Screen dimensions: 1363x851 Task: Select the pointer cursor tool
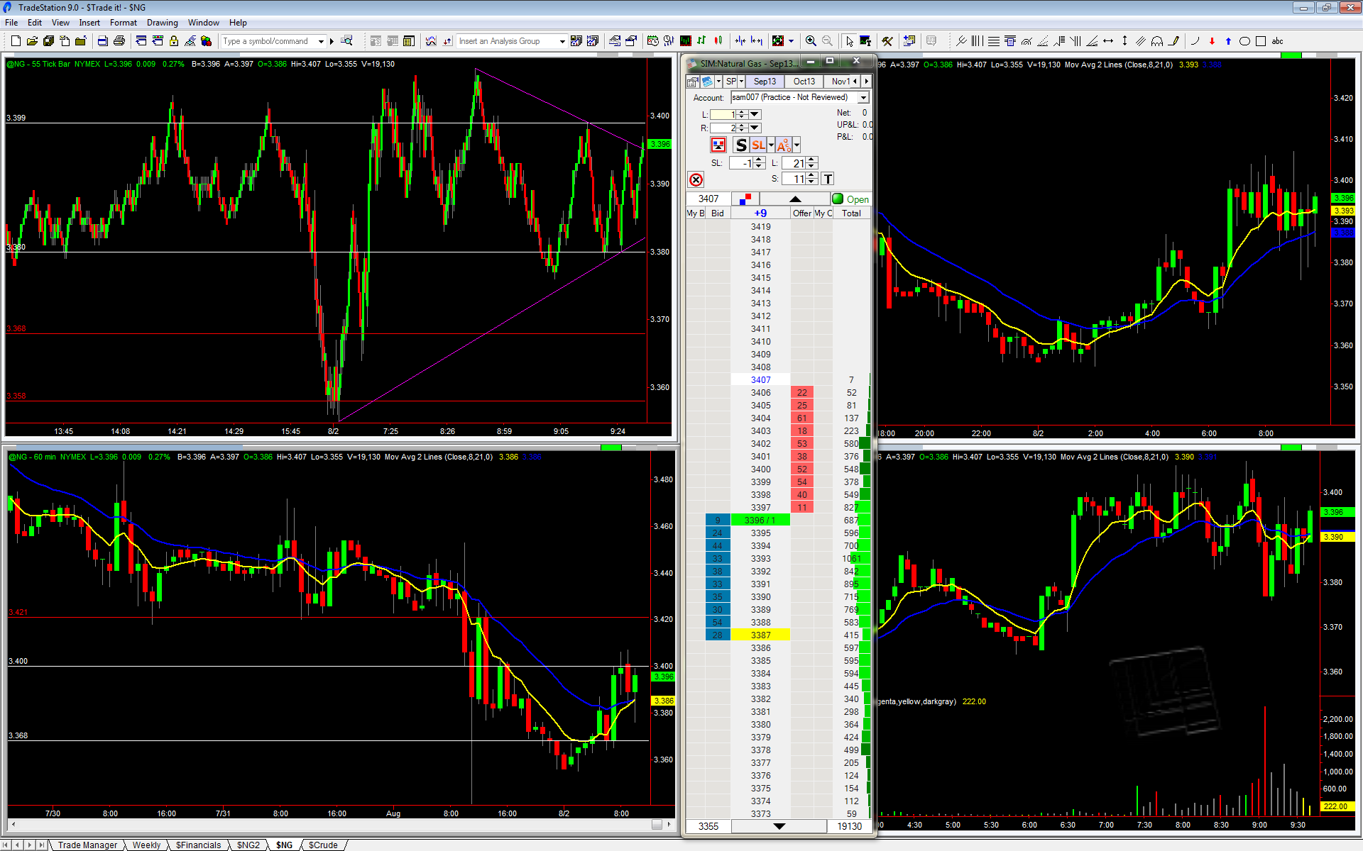coord(849,41)
